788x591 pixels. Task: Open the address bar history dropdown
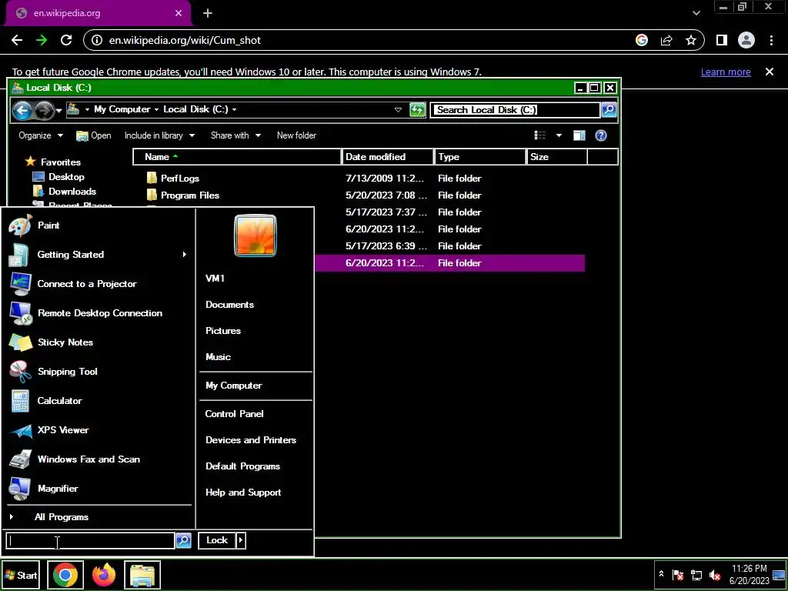pos(398,109)
